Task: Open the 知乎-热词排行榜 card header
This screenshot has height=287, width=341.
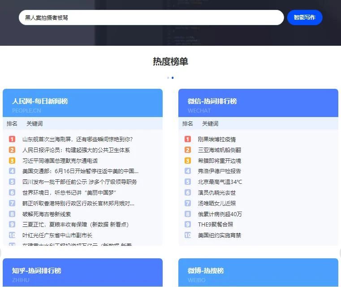Action: tap(82, 272)
